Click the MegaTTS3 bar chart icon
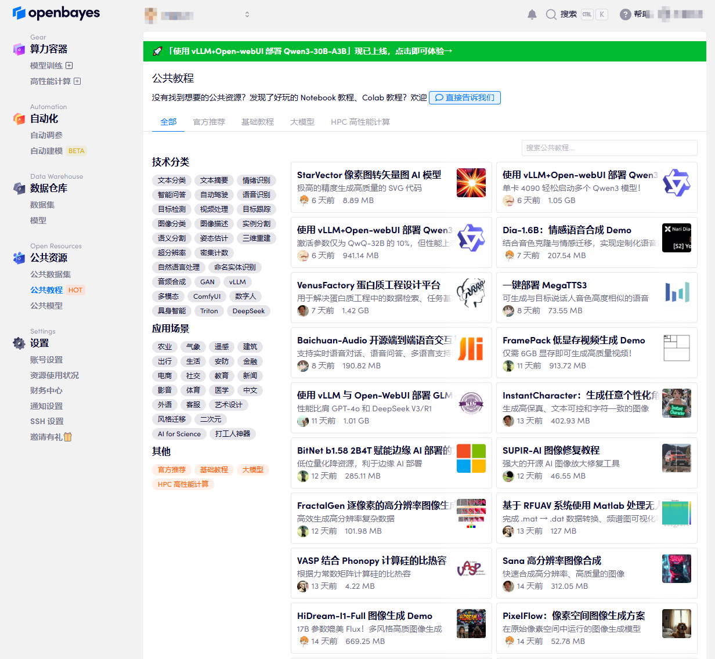 677,293
